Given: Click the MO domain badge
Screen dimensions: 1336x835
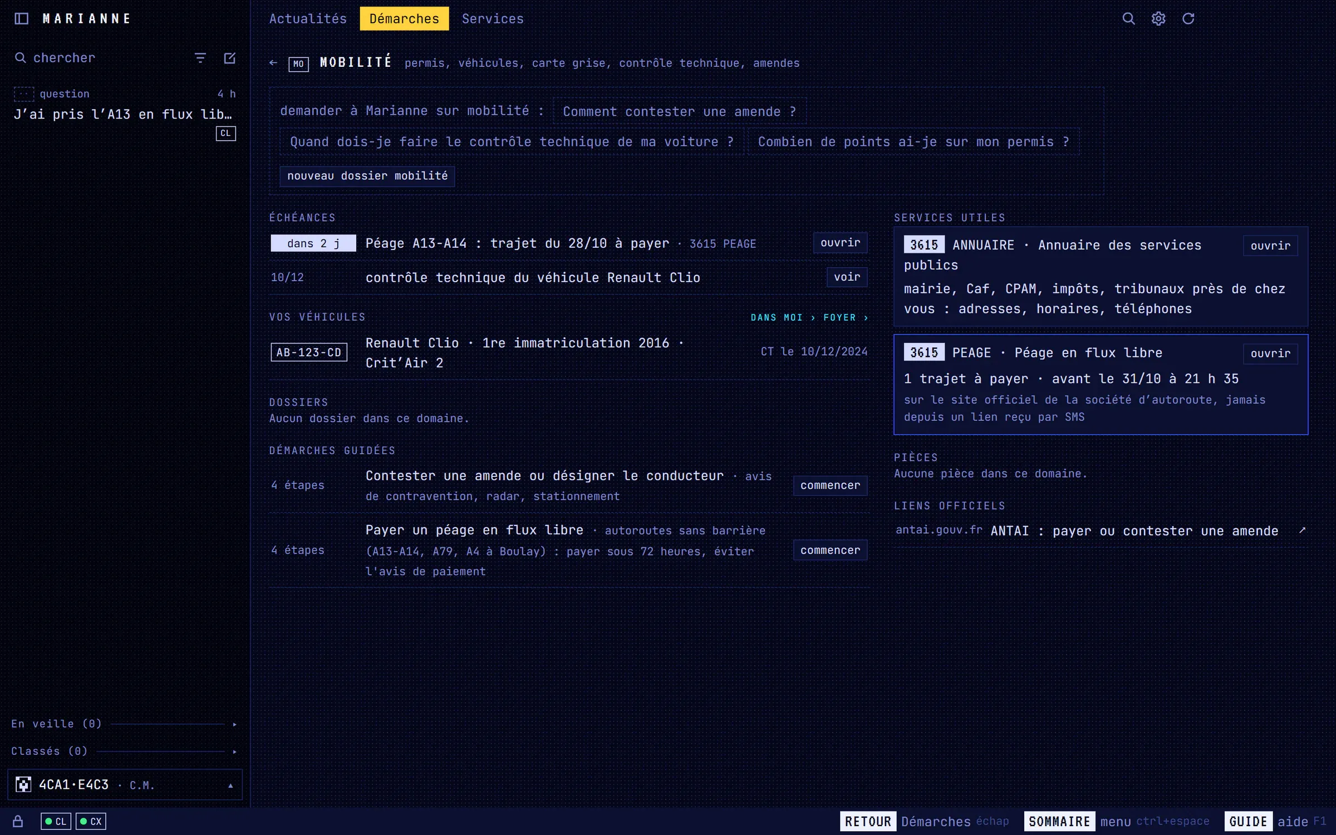Looking at the screenshot, I should (x=298, y=63).
